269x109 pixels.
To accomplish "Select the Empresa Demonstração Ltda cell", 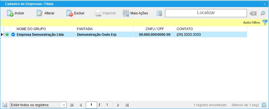I will [46, 34].
